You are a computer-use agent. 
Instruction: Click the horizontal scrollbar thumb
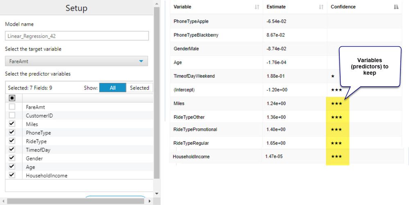tap(76, 201)
